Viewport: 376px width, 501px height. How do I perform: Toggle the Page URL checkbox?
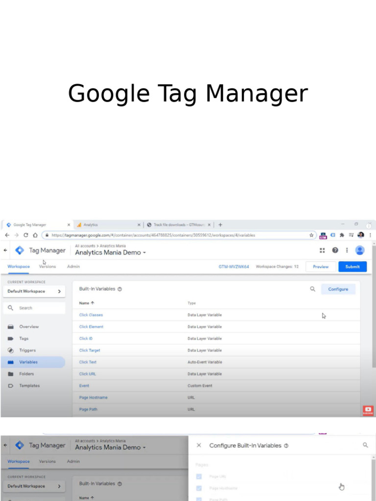[199, 477]
